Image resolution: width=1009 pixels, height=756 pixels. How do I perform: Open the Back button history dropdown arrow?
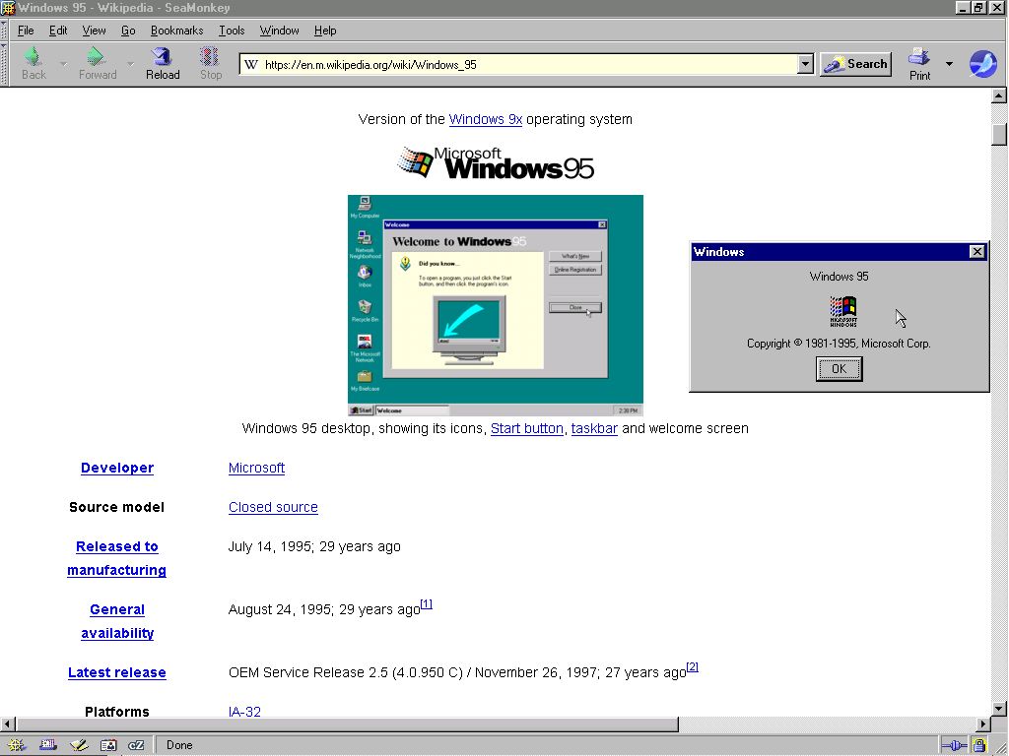click(63, 64)
